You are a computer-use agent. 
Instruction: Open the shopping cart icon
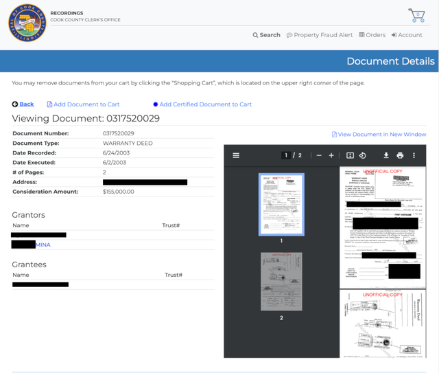[x=416, y=15]
